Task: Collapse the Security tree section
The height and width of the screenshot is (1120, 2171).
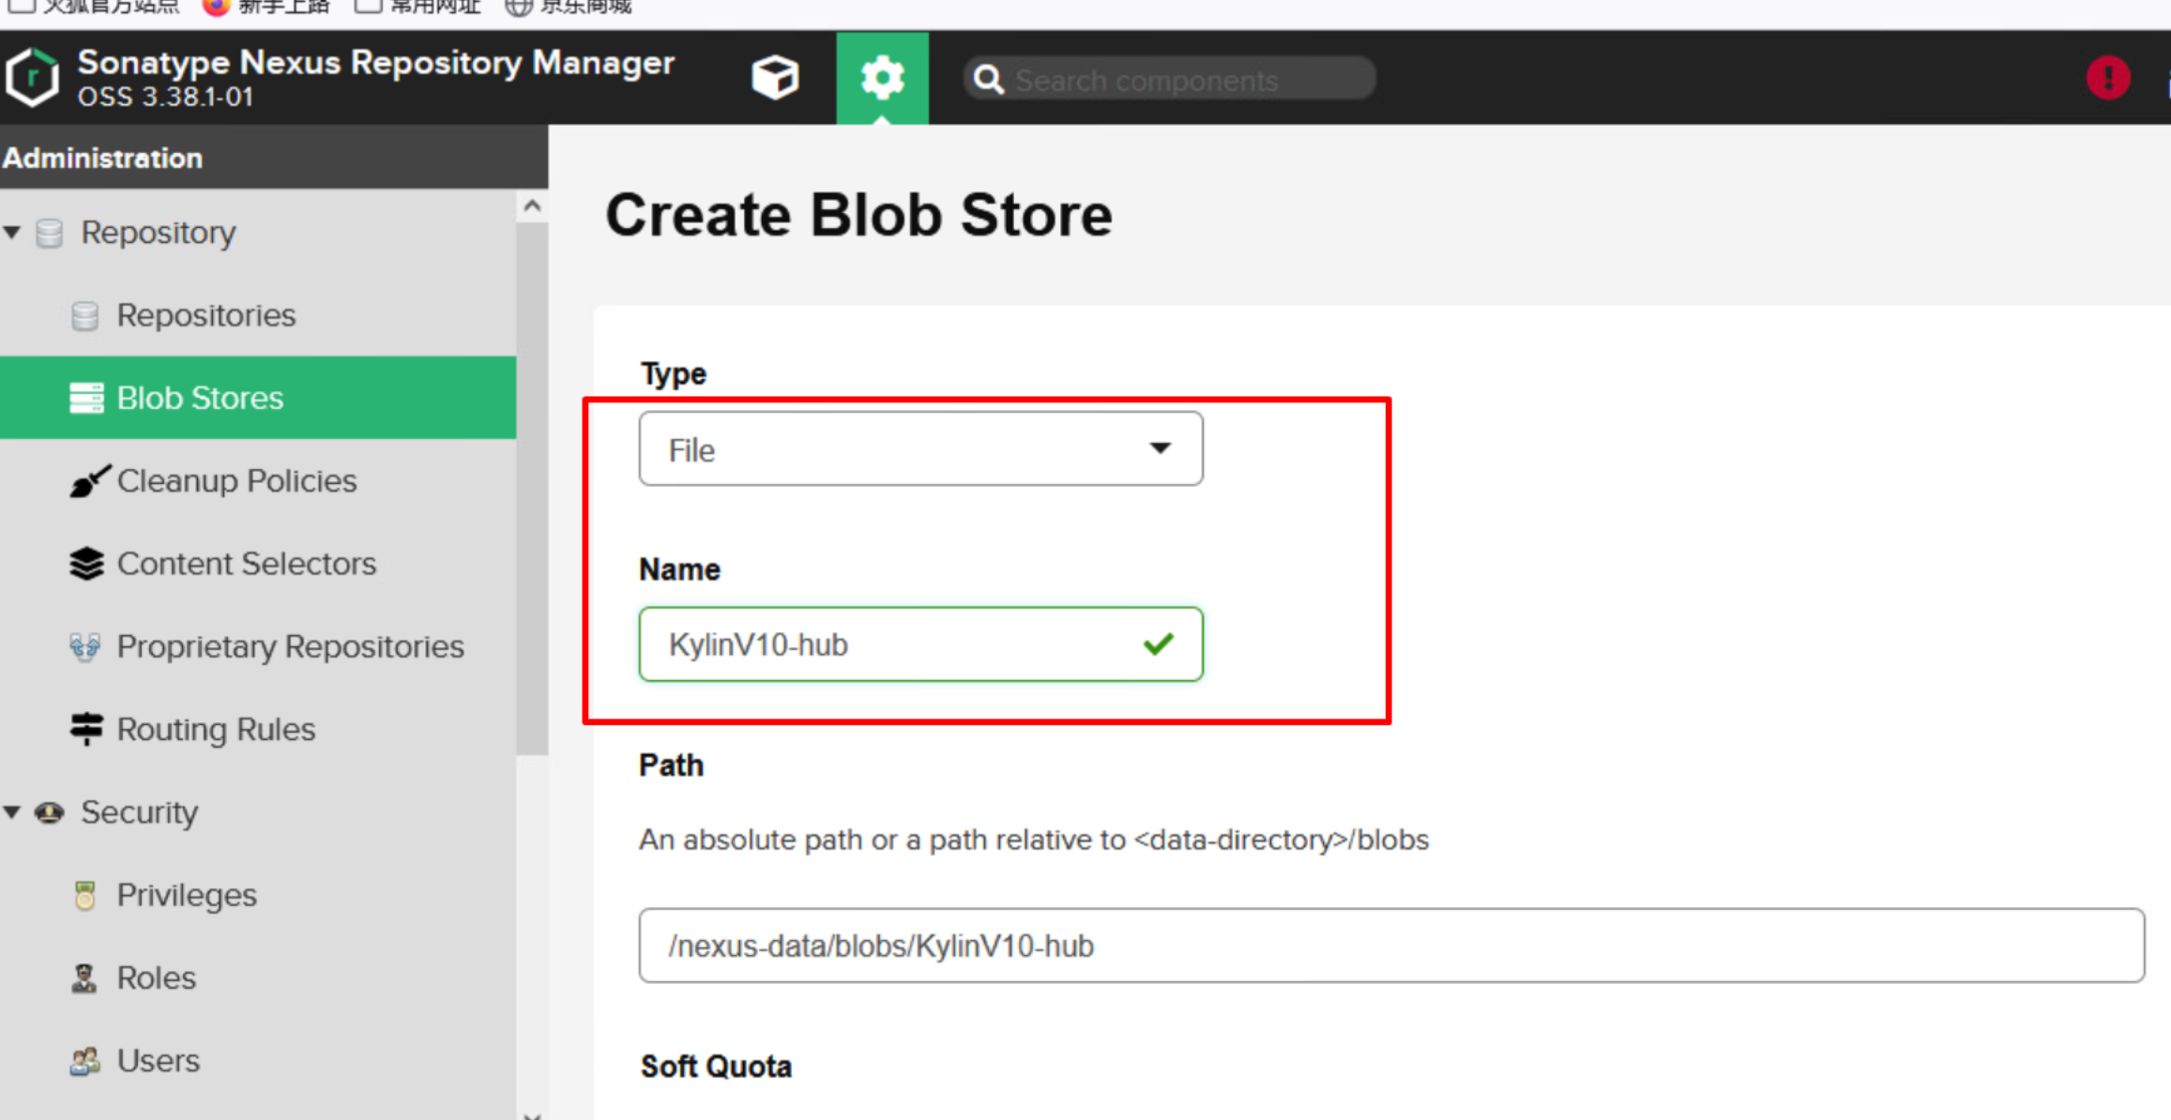Action: point(12,812)
